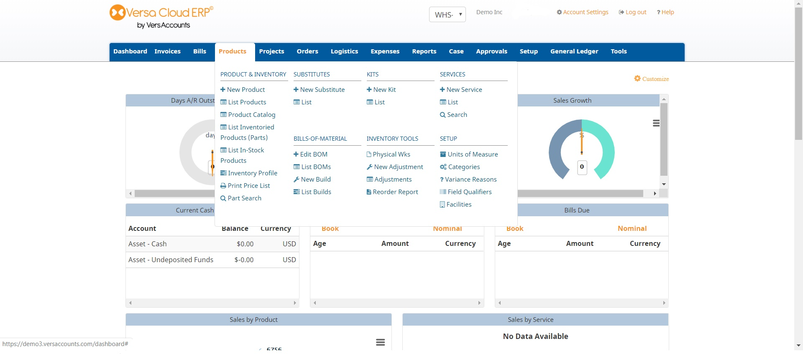This screenshot has height=354, width=803.
Task: Switch to the Projects tab
Action: (271, 51)
